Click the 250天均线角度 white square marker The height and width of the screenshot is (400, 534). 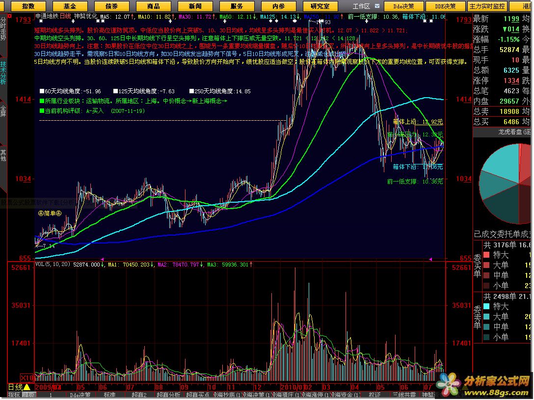pos(192,91)
